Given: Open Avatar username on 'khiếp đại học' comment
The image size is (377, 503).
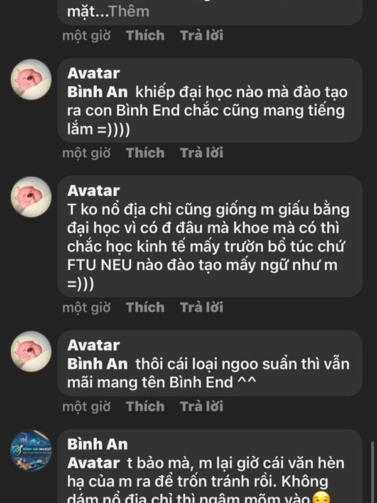Looking at the screenshot, I should pos(93,74).
